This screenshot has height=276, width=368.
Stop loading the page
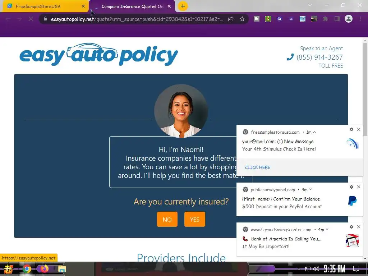pyautogui.click(x=31, y=19)
